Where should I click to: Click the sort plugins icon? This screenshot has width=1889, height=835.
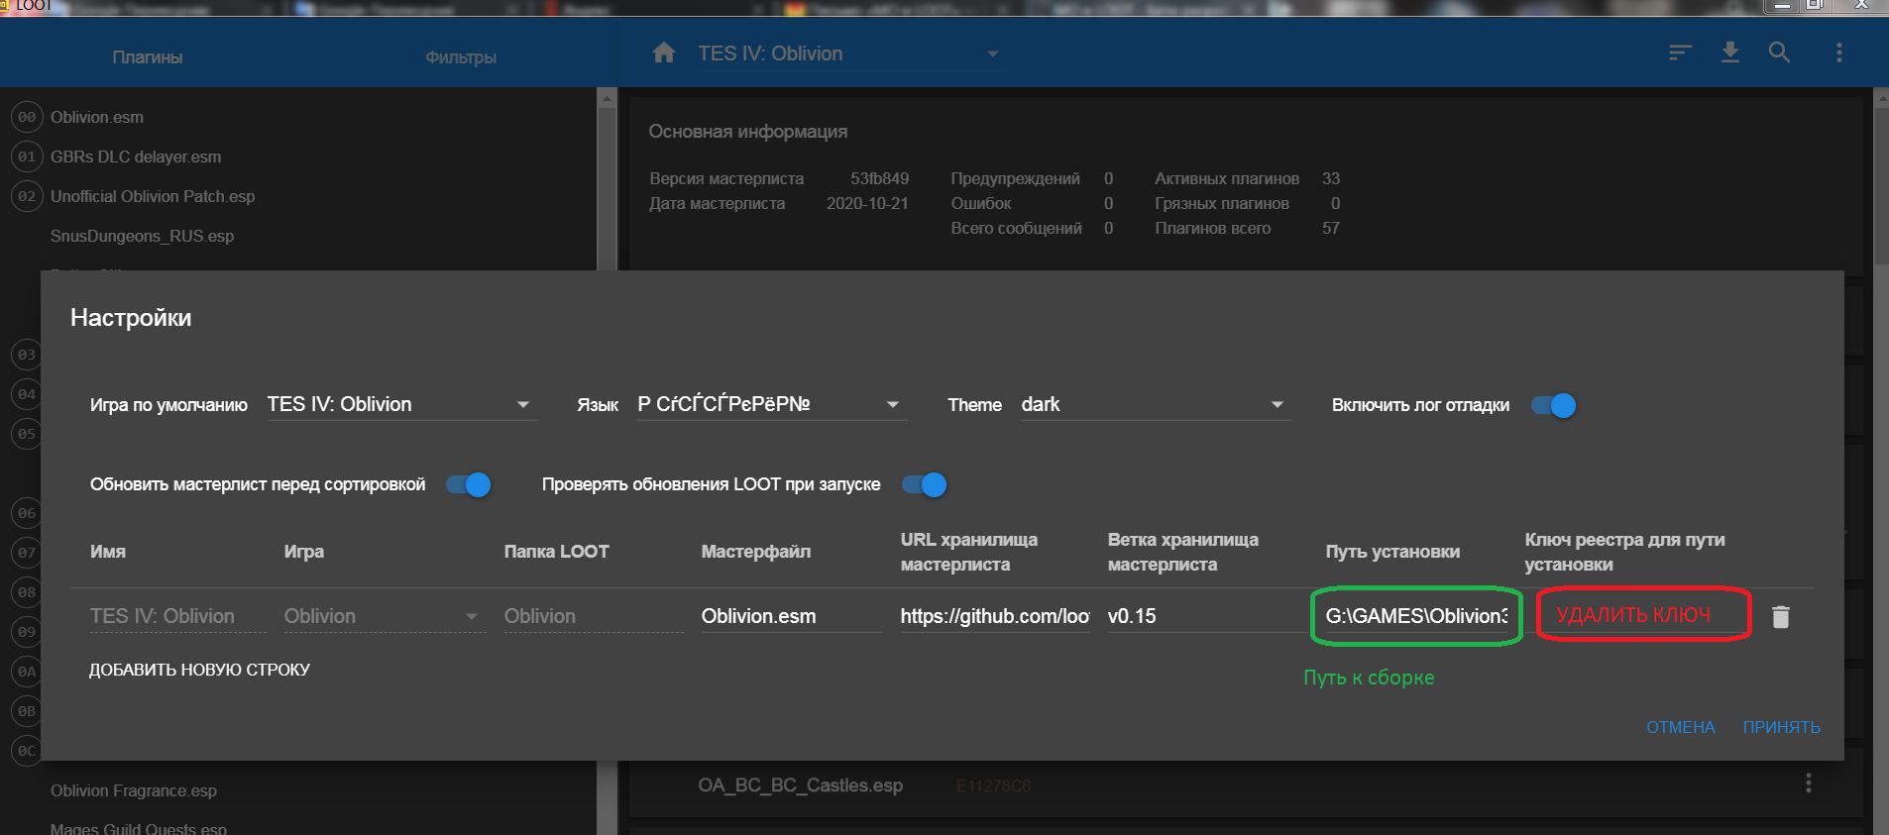pyautogui.click(x=1679, y=53)
